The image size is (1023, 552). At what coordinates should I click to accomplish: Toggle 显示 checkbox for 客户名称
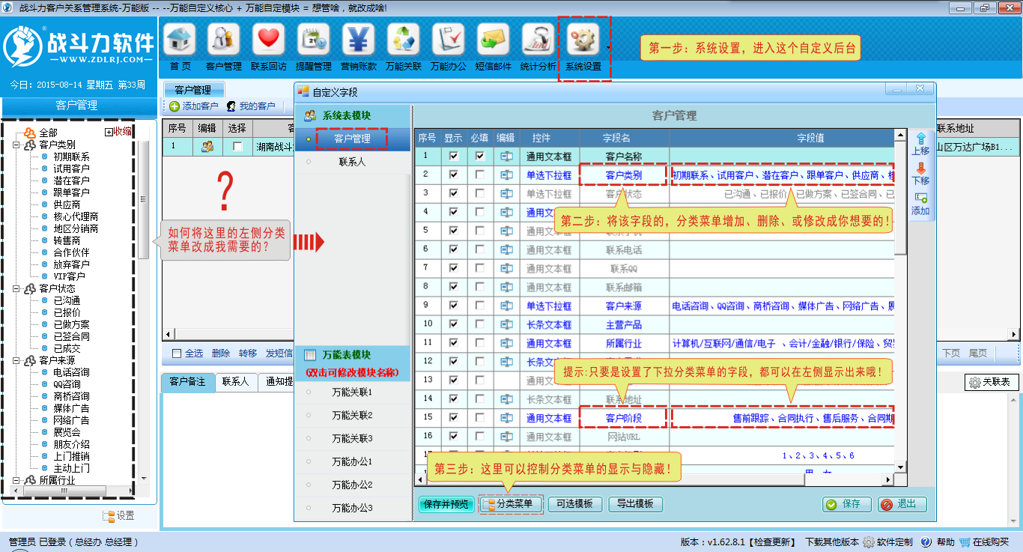click(453, 157)
